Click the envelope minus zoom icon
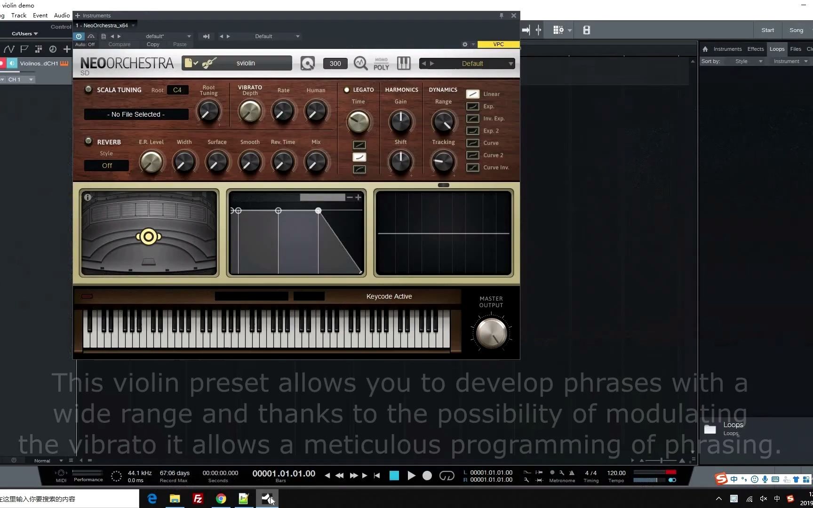This screenshot has height=508, width=813. [x=350, y=198]
